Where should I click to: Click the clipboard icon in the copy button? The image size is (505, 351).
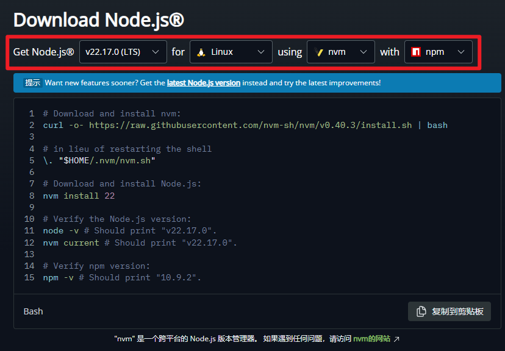tap(421, 311)
